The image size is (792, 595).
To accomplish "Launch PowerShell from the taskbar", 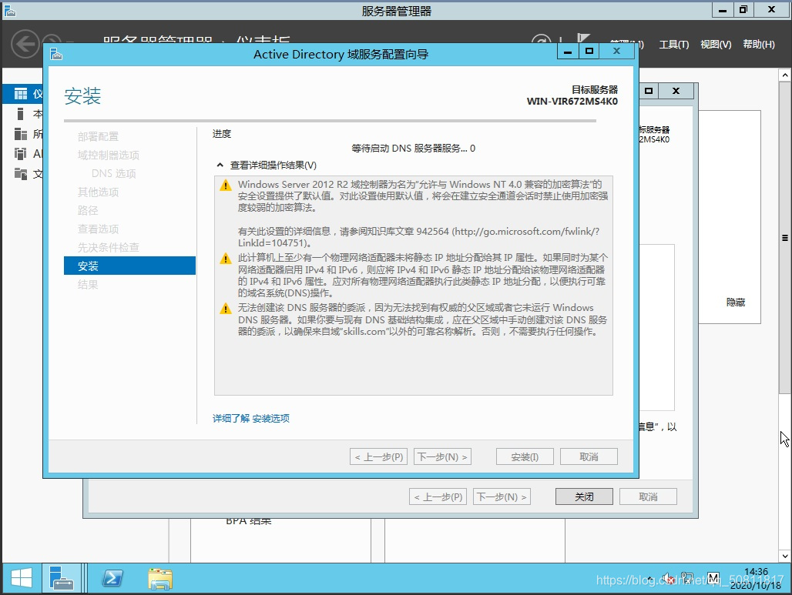I will [112, 578].
